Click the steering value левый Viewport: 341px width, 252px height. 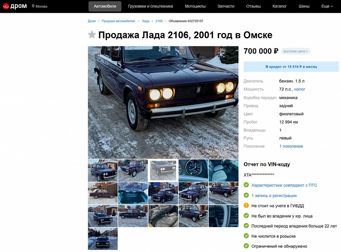pos(285,138)
